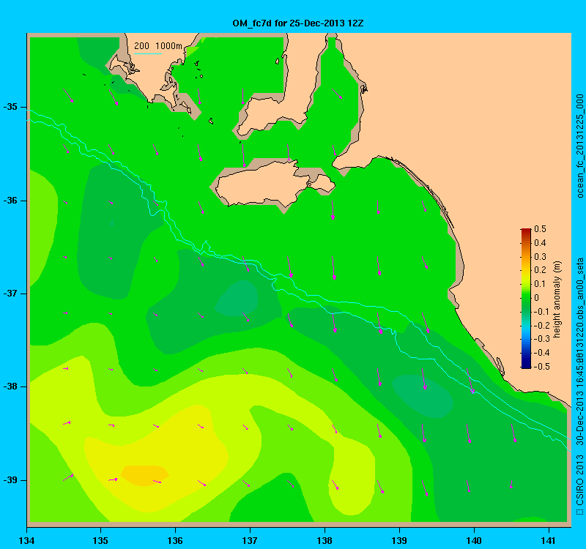The image size is (586, 549).
Task: Click the longitude label '137'
Action: (250, 540)
